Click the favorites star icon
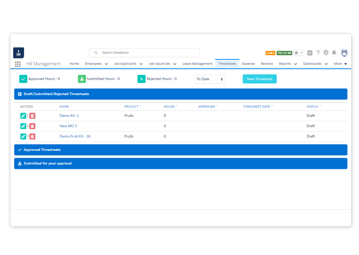 pyautogui.click(x=296, y=53)
